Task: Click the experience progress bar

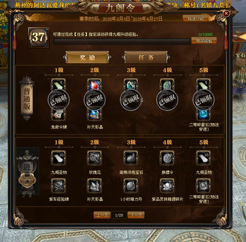Action: click(x=122, y=41)
